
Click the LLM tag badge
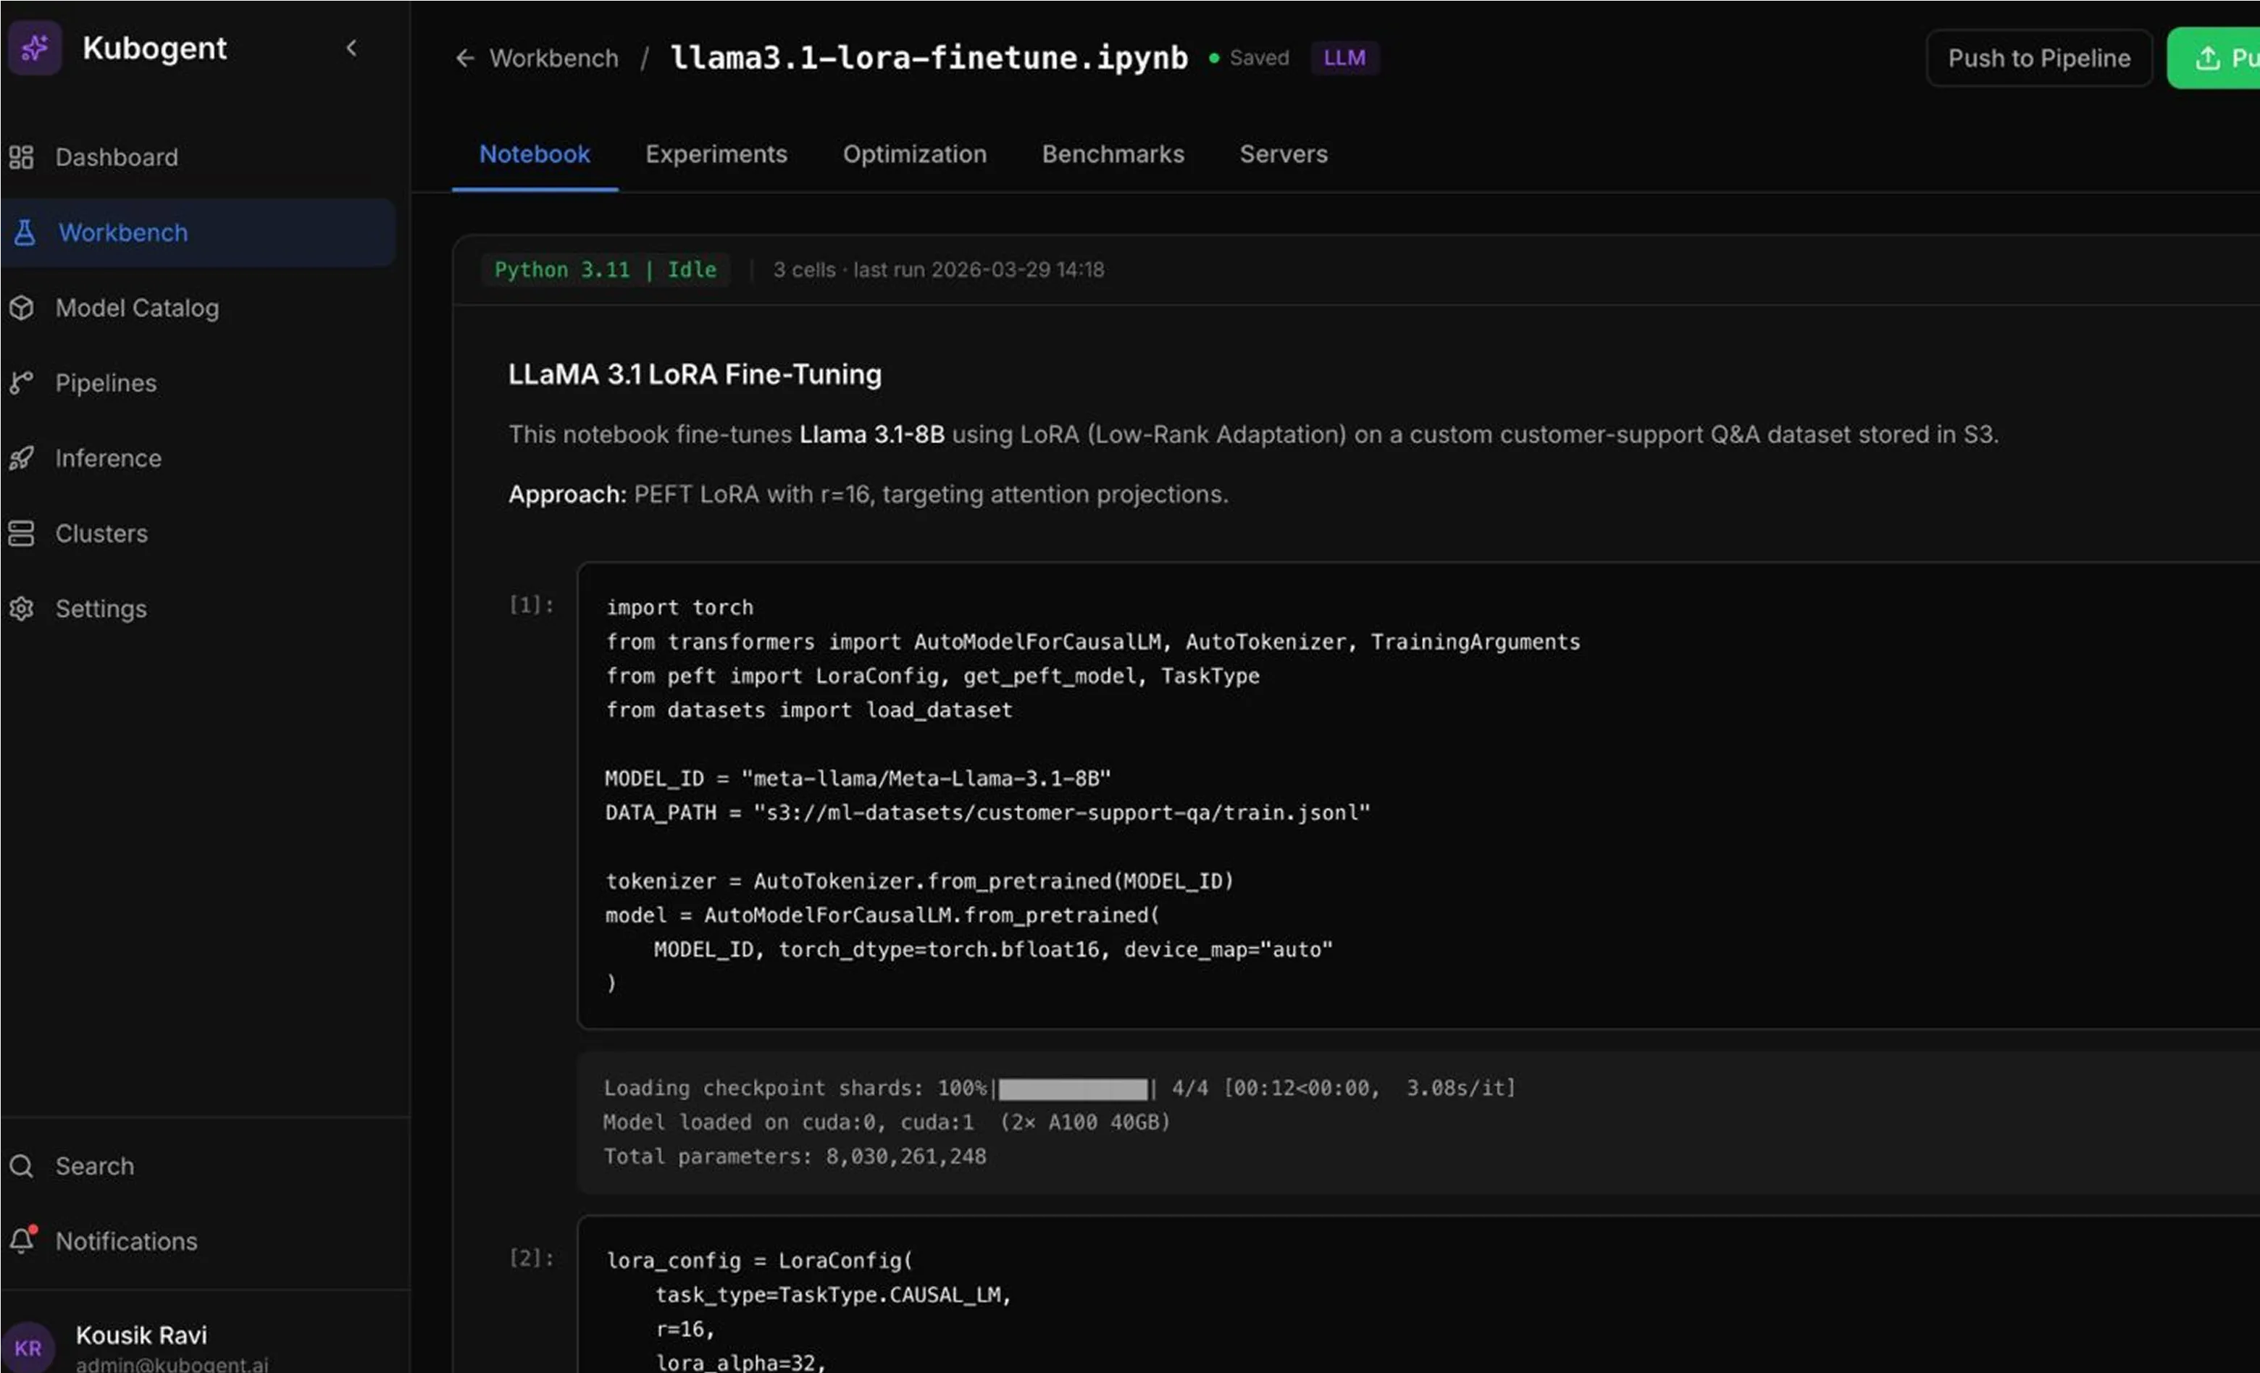1344,58
